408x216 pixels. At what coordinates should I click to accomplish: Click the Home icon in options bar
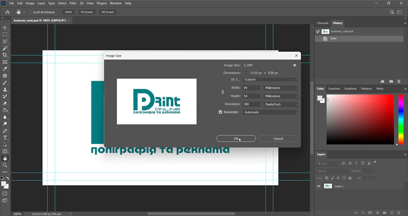click(x=8, y=12)
